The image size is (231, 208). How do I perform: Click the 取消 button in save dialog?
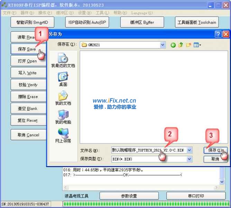[215, 159]
